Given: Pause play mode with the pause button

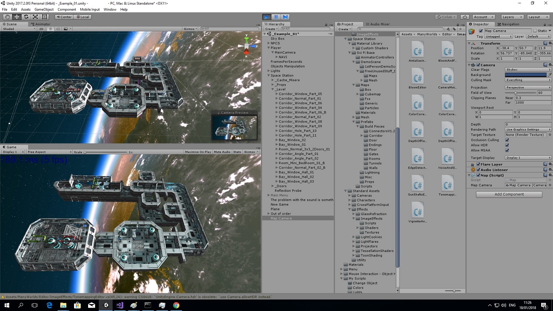Looking at the screenshot, I should coord(275,17).
